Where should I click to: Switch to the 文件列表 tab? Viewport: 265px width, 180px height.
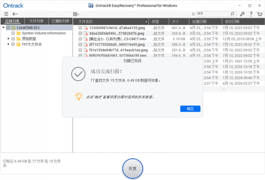(37, 21)
